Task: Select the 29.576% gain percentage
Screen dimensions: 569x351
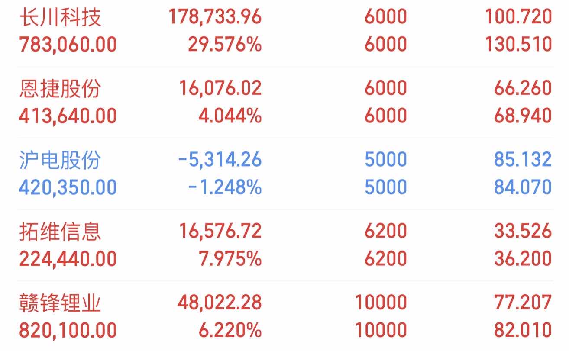Action: (x=225, y=45)
